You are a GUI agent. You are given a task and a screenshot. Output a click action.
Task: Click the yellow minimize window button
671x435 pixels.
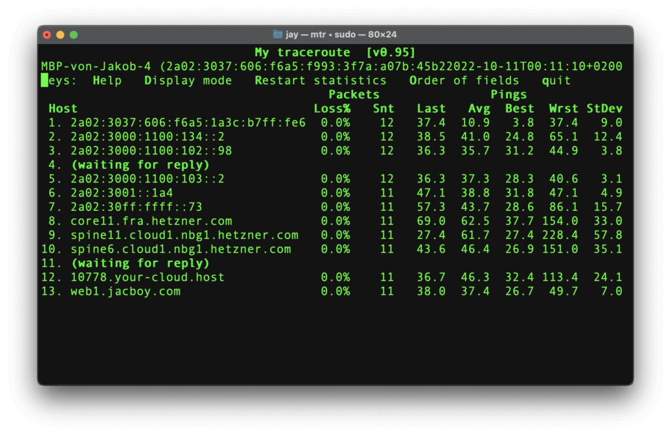pos(60,35)
